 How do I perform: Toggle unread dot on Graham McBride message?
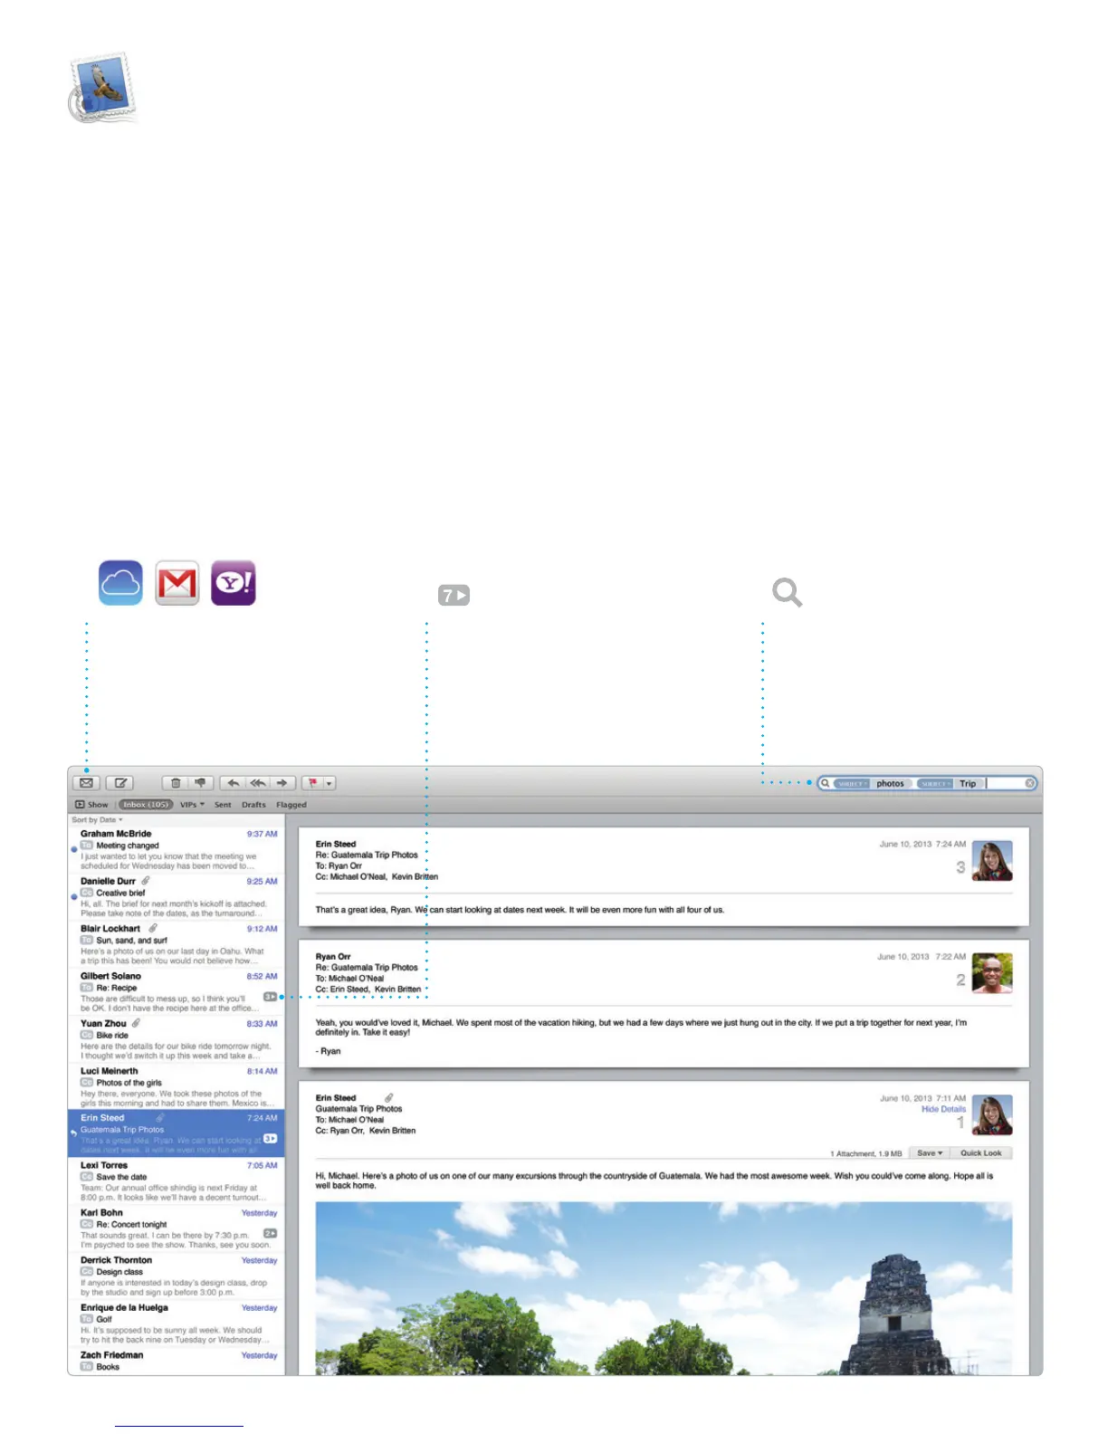coord(74,849)
